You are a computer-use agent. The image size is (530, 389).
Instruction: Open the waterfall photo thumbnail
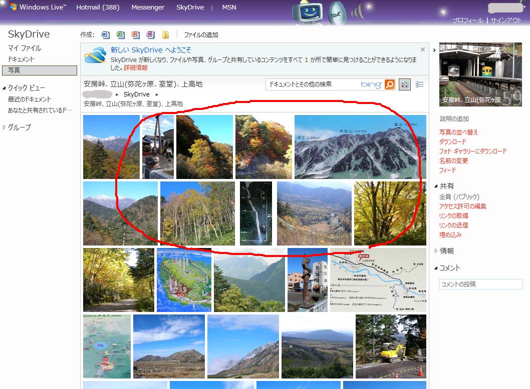pos(256,213)
